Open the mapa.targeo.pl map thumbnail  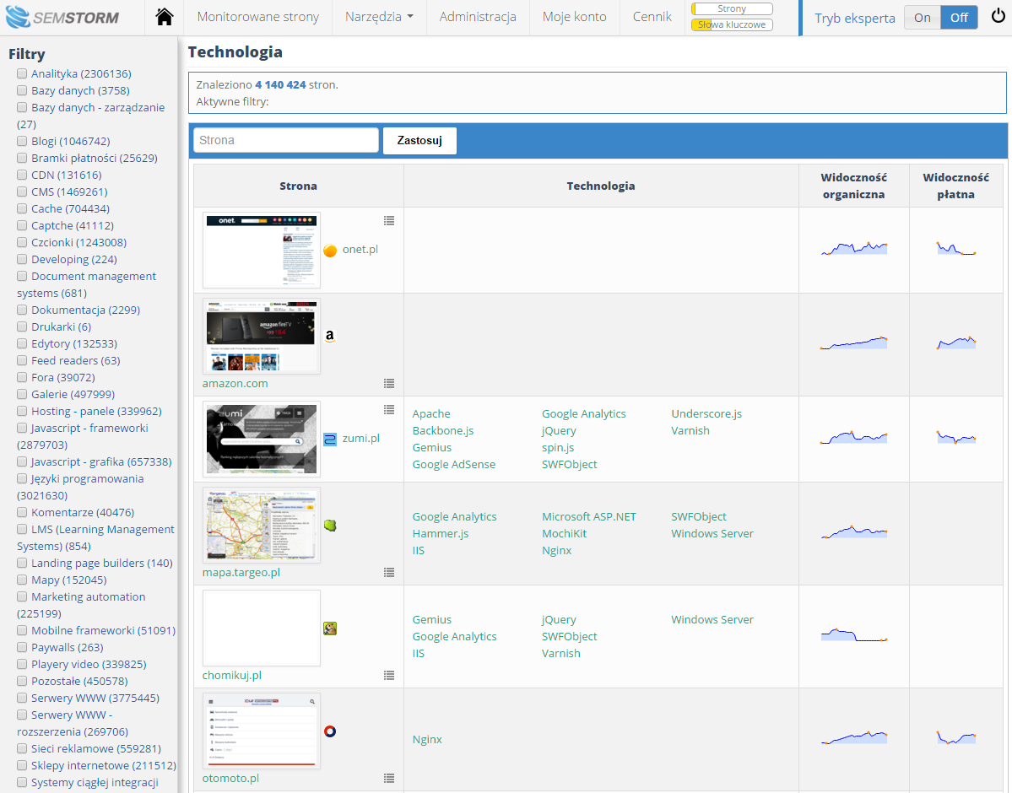pos(262,526)
